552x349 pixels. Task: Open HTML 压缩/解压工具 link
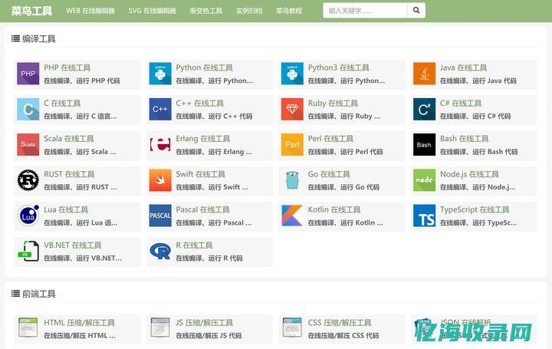click(79, 323)
